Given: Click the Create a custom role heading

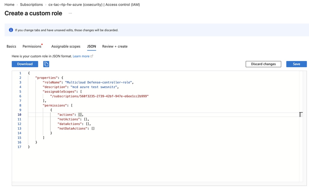Looking at the screenshot, I should pyautogui.click(x=33, y=13).
